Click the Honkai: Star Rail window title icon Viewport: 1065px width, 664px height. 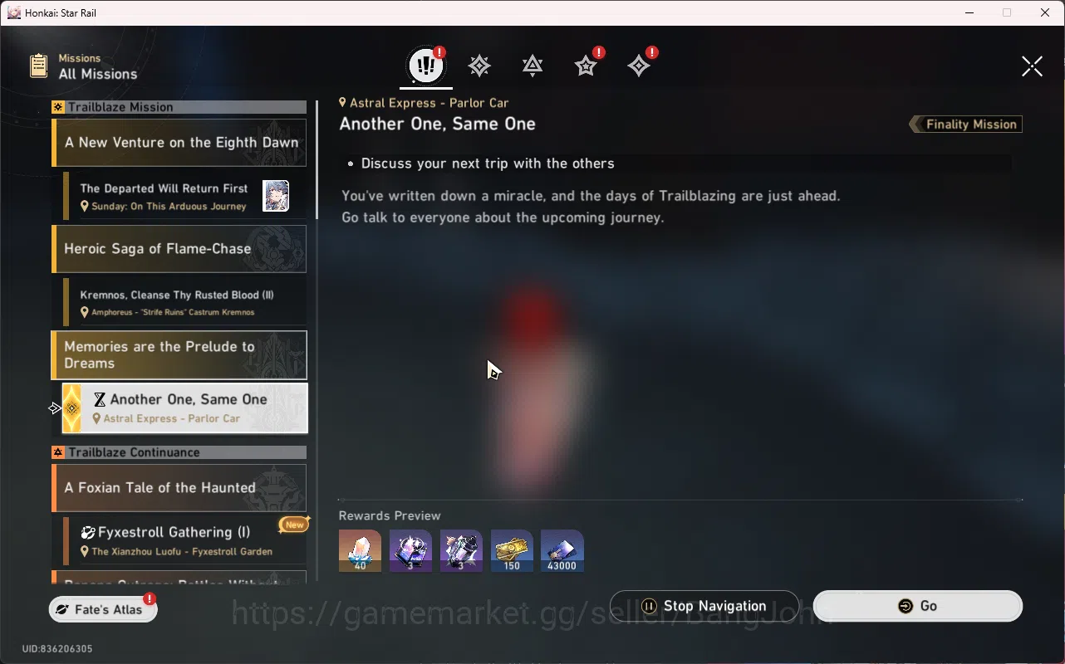pyautogui.click(x=13, y=12)
